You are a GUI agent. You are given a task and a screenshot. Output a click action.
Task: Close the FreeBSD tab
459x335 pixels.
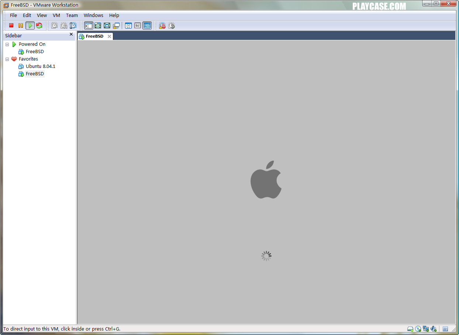tap(109, 36)
